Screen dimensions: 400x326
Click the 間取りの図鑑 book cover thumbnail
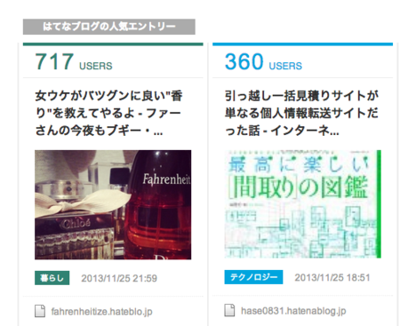coord(302,204)
